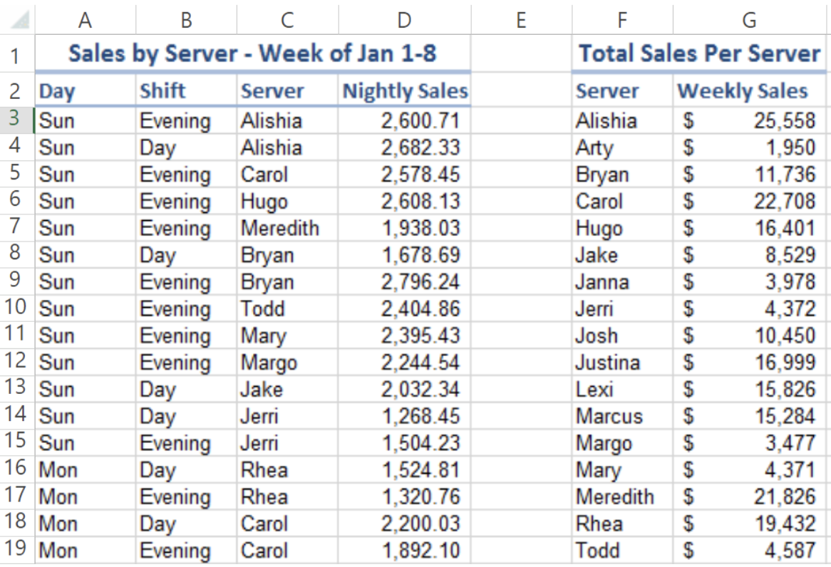Select the cell with 1,892.10
The image size is (831, 567).
[x=404, y=551]
